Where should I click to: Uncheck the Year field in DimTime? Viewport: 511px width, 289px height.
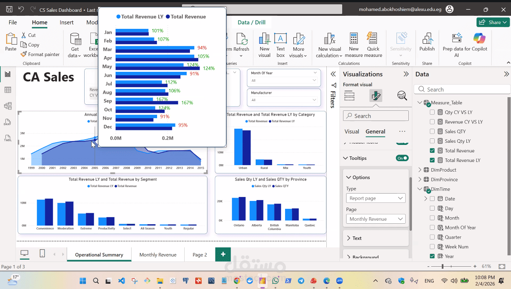click(432, 256)
